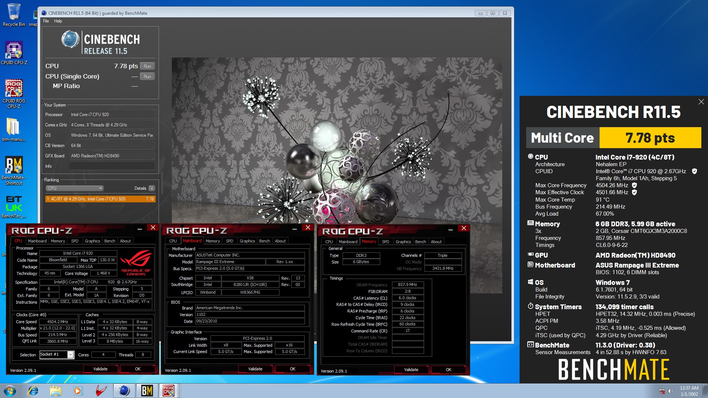Click the Core Speed 4504.2 MHz value
The width and height of the screenshot is (708, 398).
click(x=58, y=322)
